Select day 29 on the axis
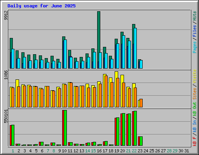This screenshot has height=155, width=199. point(175,151)
